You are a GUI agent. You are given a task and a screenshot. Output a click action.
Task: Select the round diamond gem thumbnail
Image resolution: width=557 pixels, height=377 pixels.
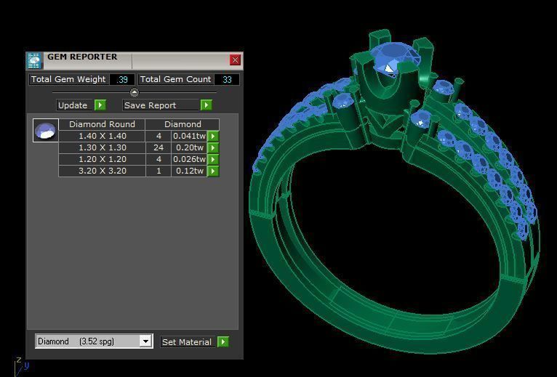[x=46, y=130]
